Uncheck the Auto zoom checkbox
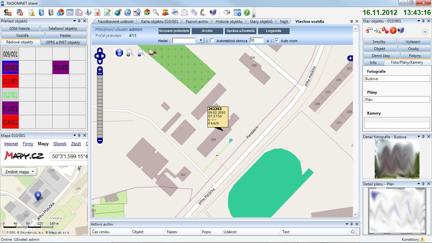This screenshot has height=243, width=432. point(277,40)
